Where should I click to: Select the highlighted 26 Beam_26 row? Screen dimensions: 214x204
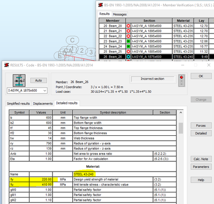pos(156,57)
